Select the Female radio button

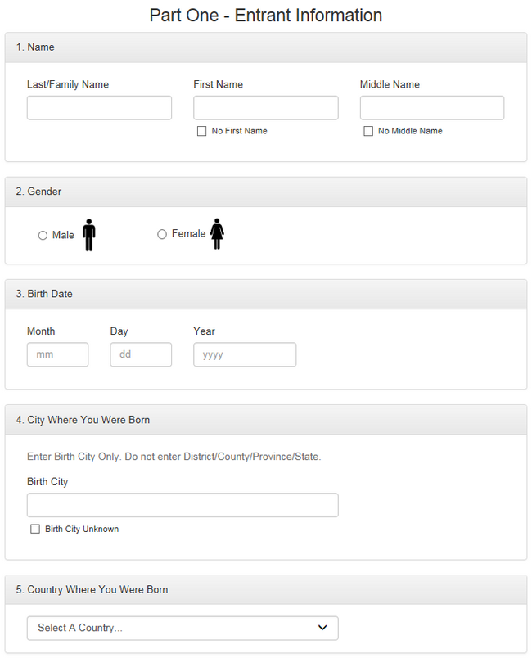tap(162, 235)
